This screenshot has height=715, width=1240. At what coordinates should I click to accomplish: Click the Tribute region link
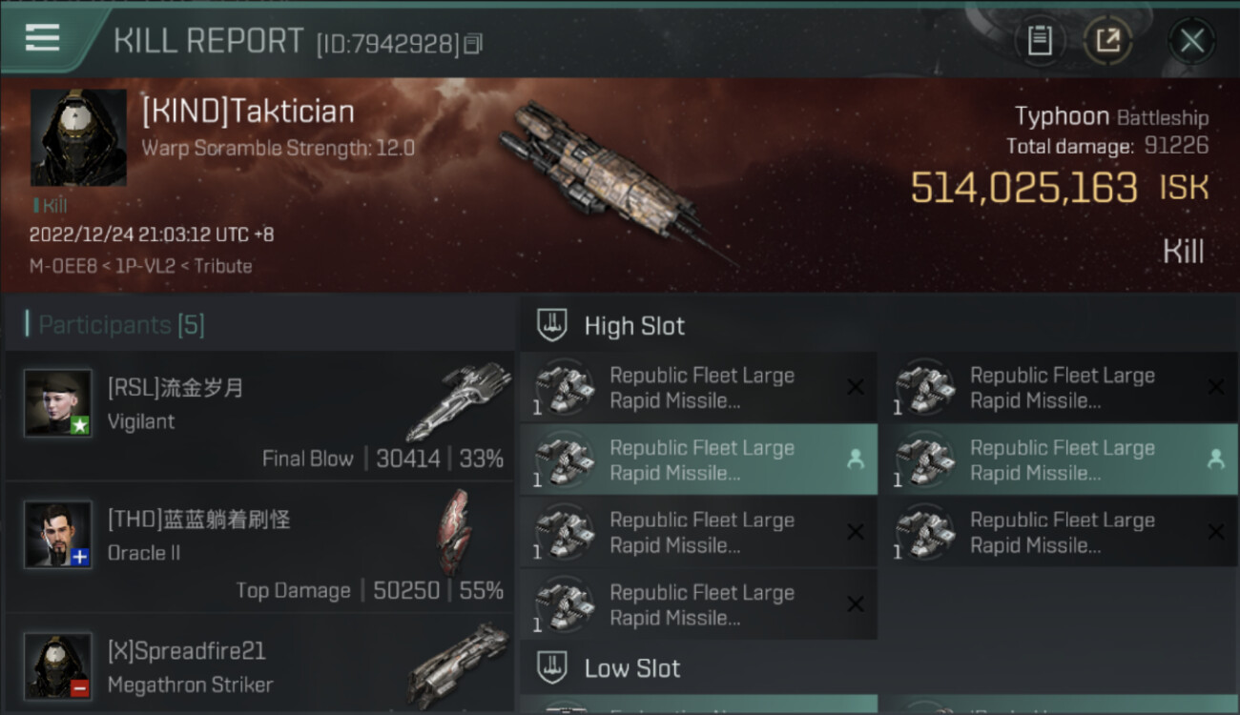(x=223, y=266)
